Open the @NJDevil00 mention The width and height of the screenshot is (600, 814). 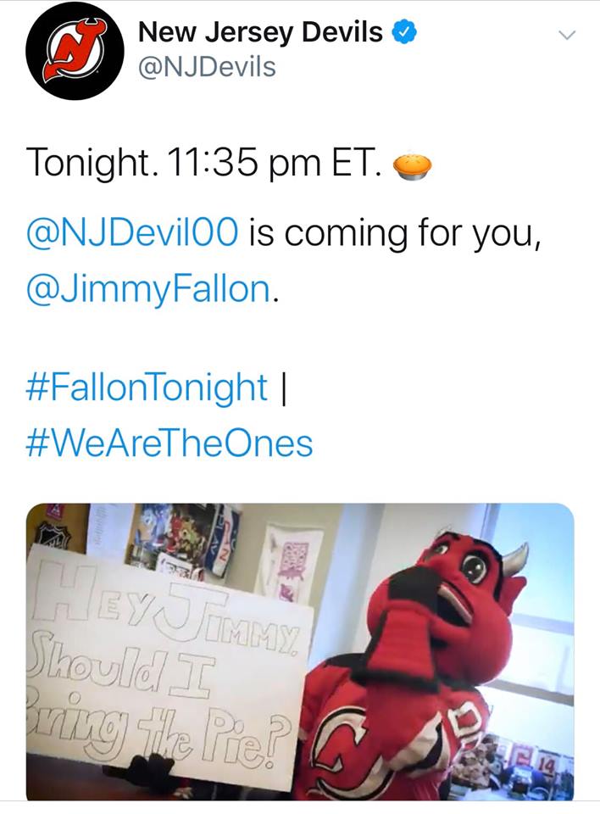(x=133, y=231)
